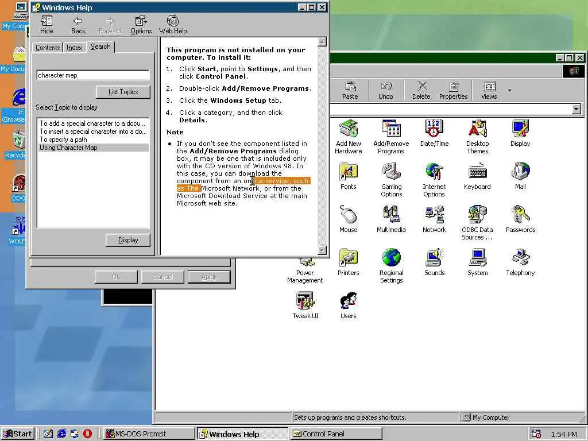Screen dimensions: 588x441
Task: Select the Mail control panel icon
Action: coord(520,176)
